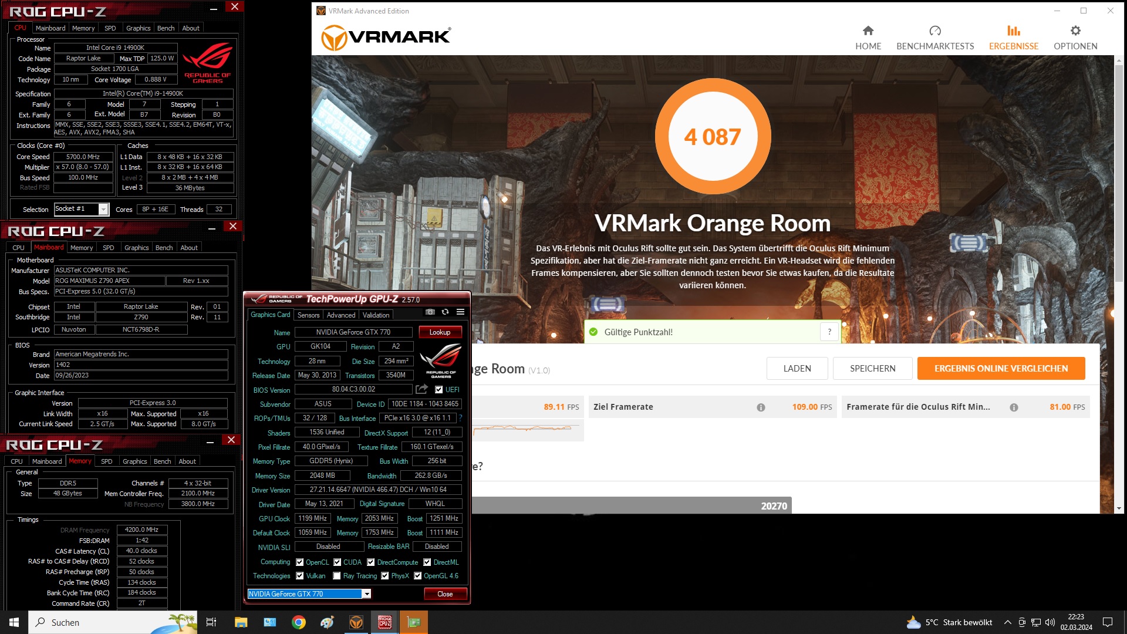Open Windows Start menu
1127x634 pixels.
point(14,622)
